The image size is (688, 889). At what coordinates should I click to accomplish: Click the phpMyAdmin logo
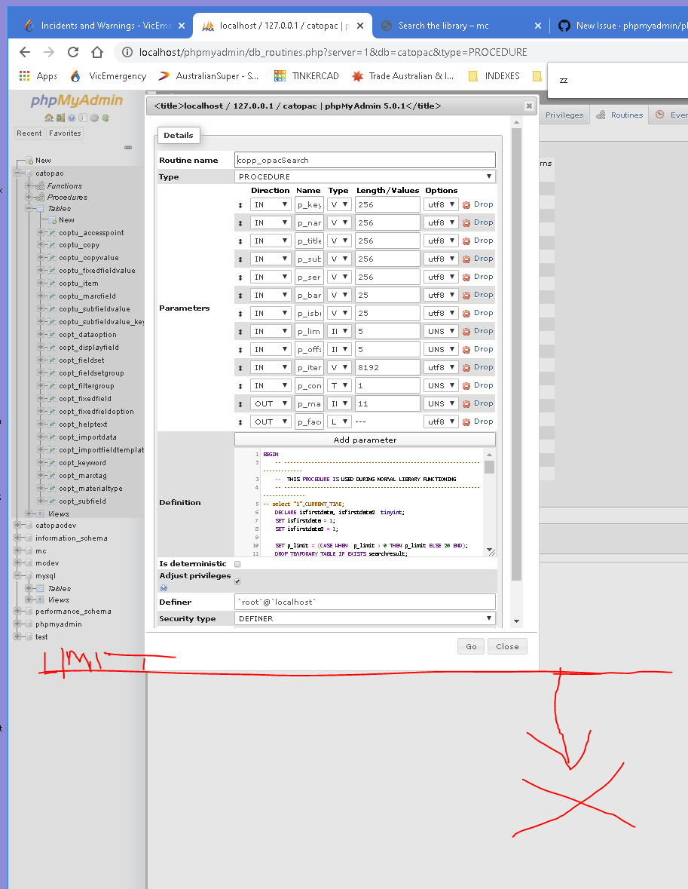77,100
